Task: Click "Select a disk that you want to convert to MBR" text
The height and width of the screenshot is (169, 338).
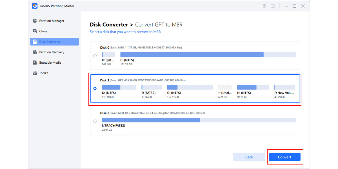Action: pyautogui.click(x=125, y=32)
